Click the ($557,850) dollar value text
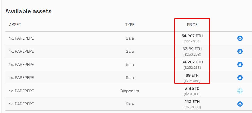 tap(192, 107)
